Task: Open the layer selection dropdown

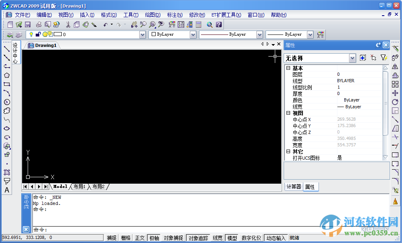Action: coord(143,34)
